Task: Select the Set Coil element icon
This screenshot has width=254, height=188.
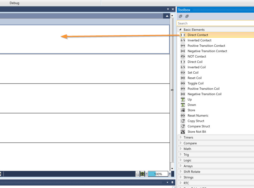Action: [183, 73]
